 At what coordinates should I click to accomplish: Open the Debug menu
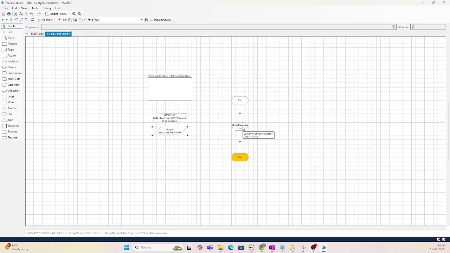click(47, 8)
